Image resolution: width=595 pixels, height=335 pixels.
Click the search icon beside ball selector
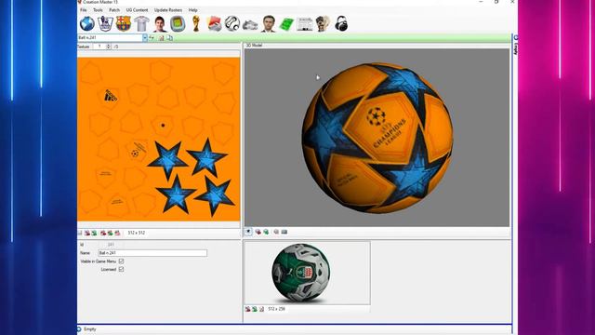152,37
